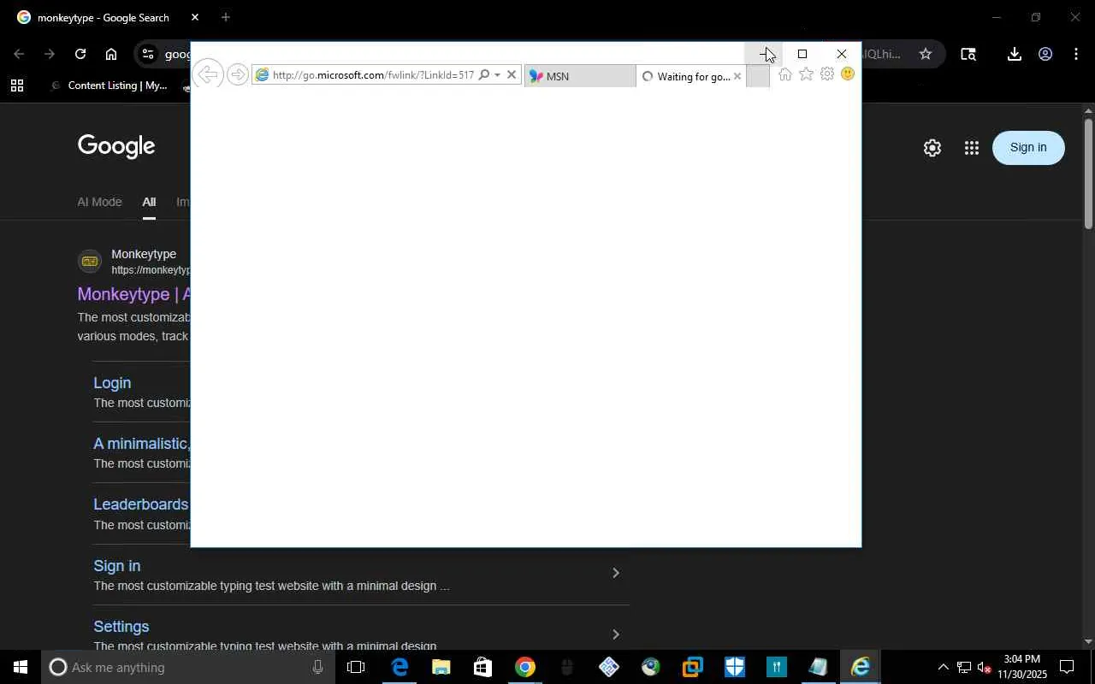Open network status tray icon

[963, 667]
